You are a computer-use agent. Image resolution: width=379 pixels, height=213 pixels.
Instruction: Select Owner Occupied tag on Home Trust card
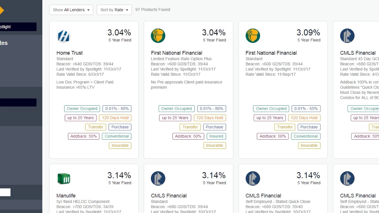tap(82, 109)
